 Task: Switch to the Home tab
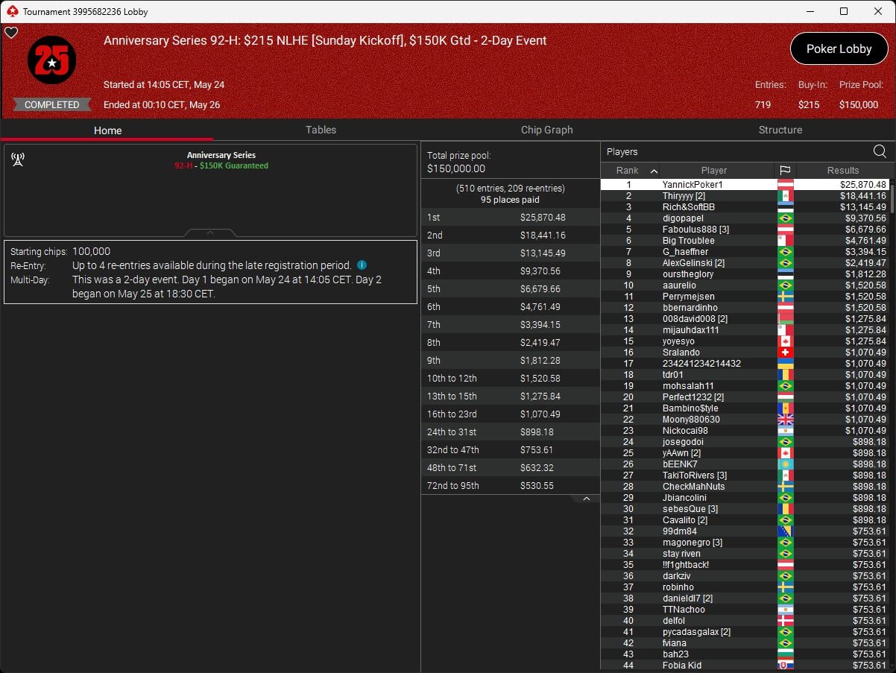point(107,130)
